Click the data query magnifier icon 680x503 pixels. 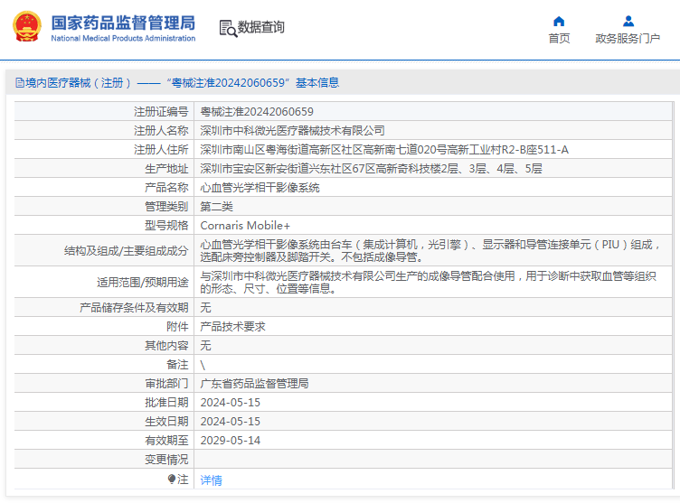[x=228, y=28]
